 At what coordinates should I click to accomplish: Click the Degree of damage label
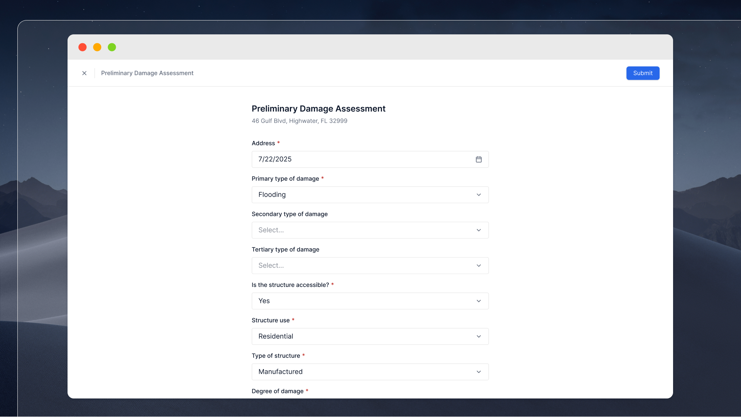click(x=277, y=391)
